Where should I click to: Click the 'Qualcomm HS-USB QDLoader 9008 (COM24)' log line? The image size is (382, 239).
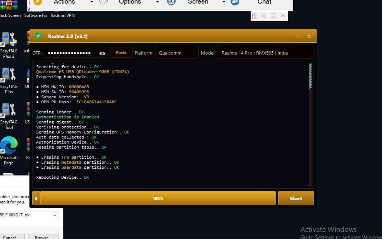pos(83,72)
